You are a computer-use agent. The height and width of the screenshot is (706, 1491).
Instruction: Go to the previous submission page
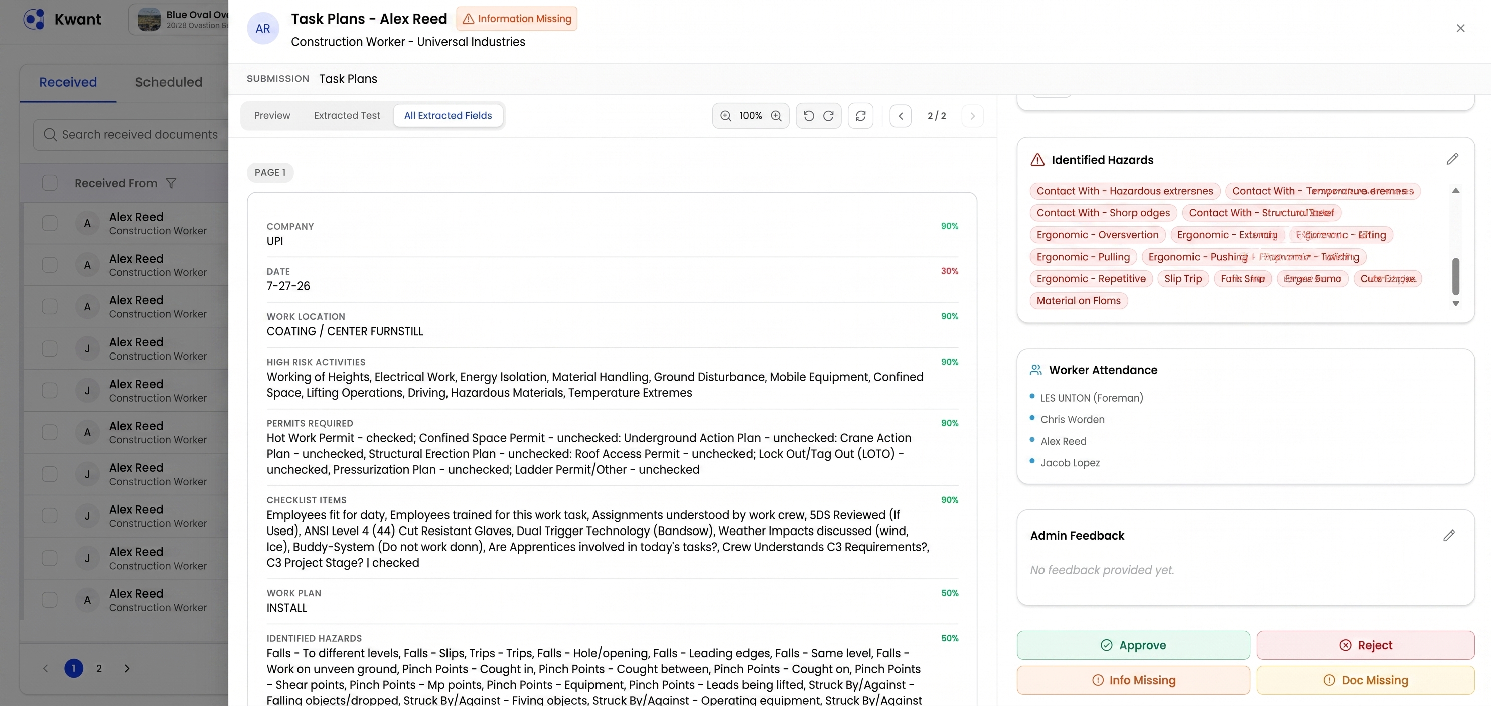(901, 116)
